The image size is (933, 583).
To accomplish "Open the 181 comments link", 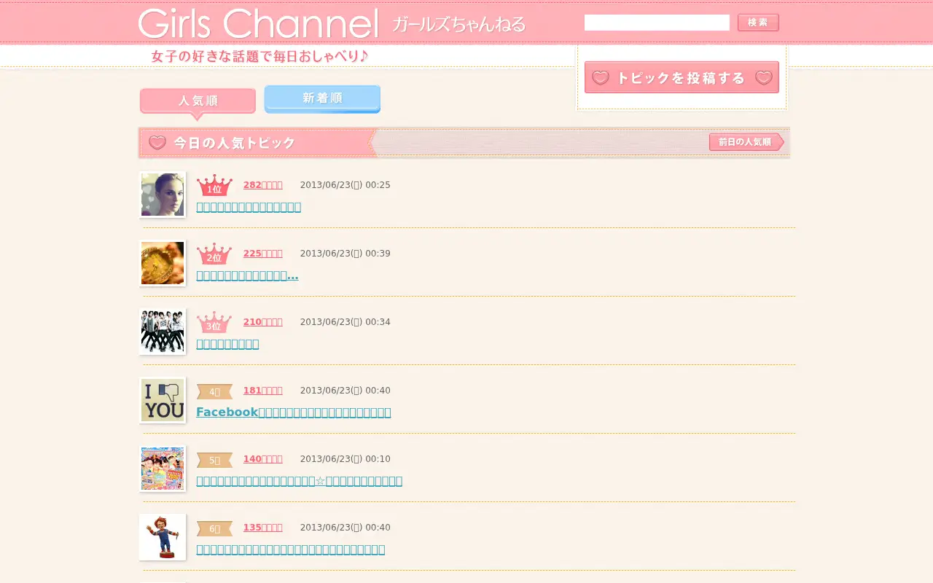I will point(262,391).
